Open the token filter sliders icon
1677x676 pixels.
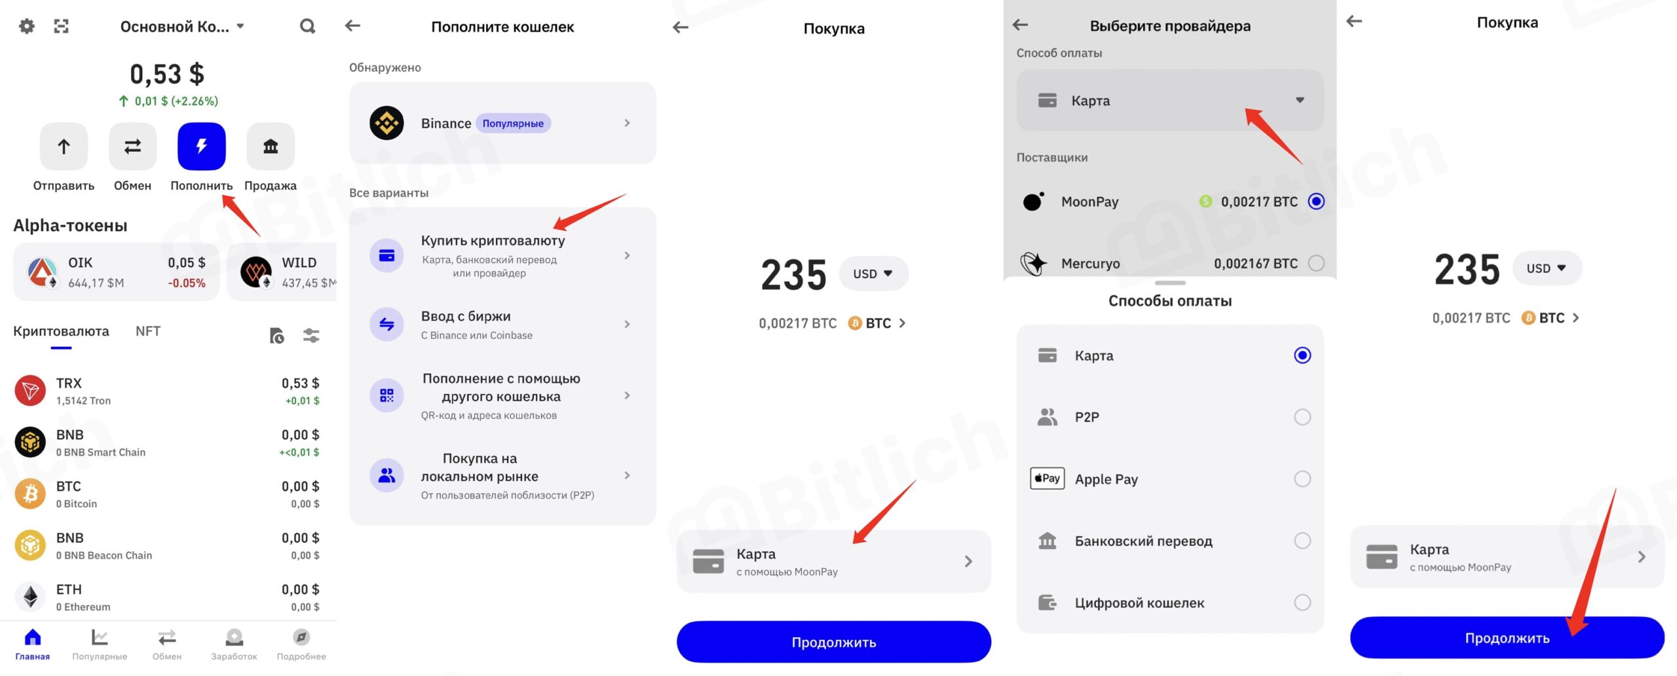[x=311, y=336]
